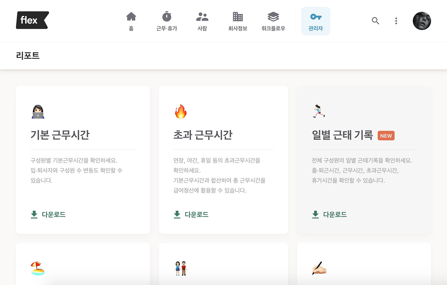Click the 기본 근무시간 card title

[x=60, y=135]
